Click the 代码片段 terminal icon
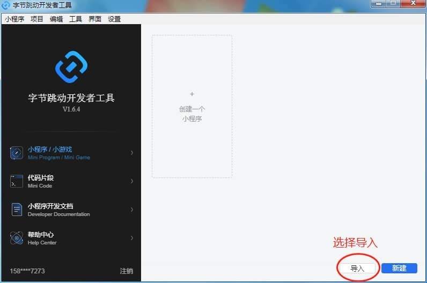Screen dimensions: 427x283 pyautogui.click(x=16, y=181)
